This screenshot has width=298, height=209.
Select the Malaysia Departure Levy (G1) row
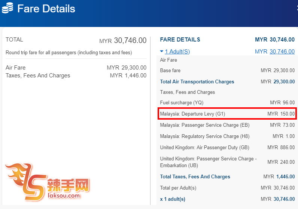(x=227, y=114)
